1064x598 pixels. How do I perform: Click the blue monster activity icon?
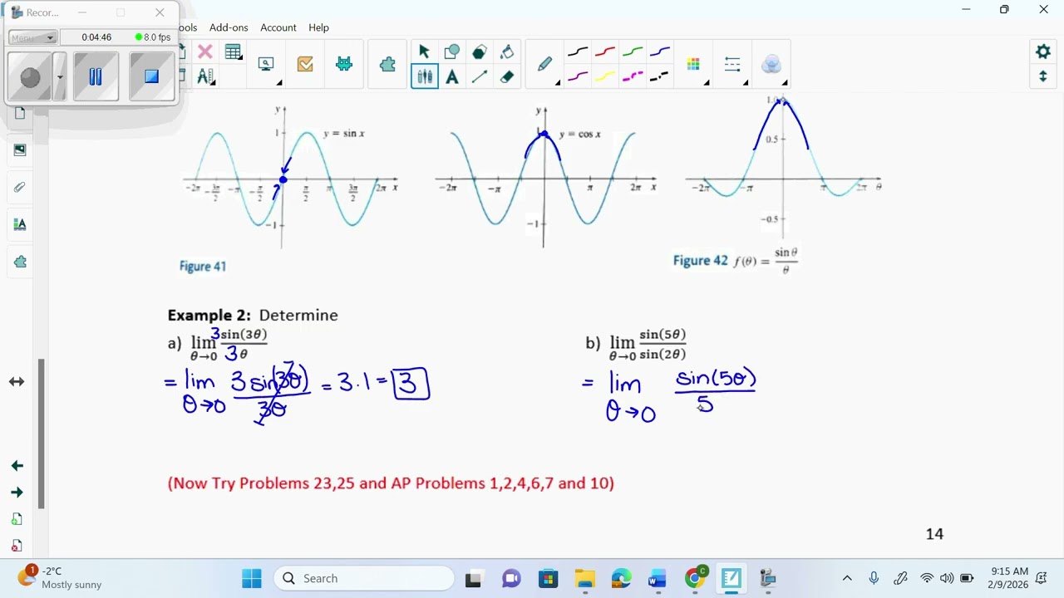coord(344,64)
